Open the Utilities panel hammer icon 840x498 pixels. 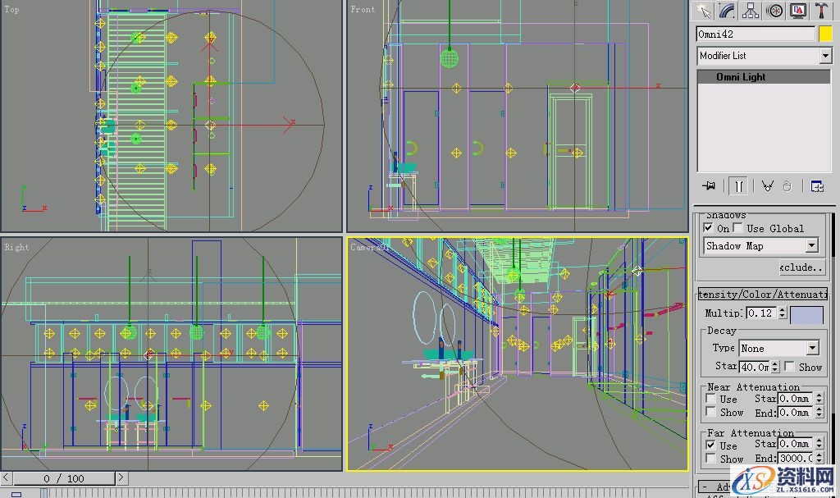coord(821,10)
